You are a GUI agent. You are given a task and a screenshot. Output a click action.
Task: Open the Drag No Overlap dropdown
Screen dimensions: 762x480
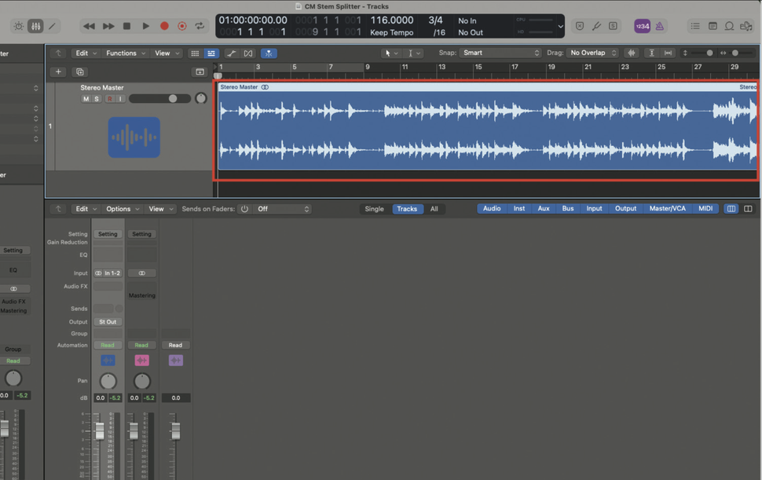pos(592,53)
